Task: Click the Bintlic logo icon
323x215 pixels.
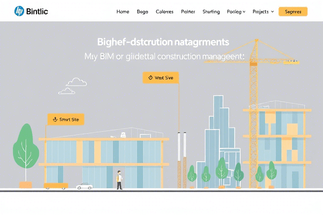Action: (19, 11)
